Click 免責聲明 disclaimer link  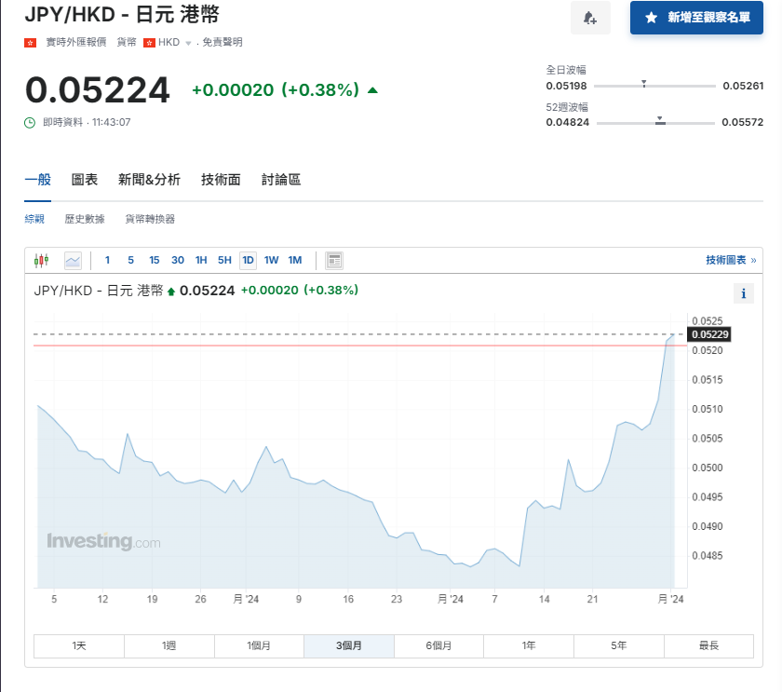point(222,43)
